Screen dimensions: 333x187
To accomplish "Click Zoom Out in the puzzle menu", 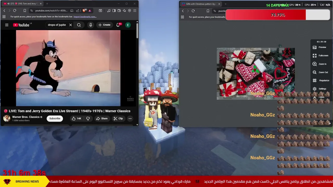I will [320, 72].
